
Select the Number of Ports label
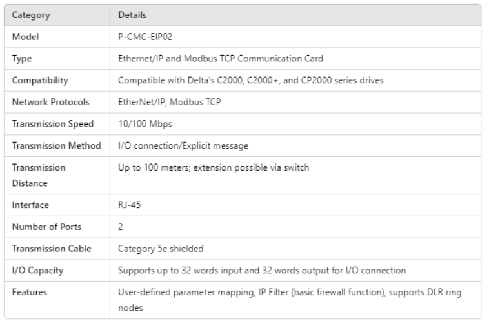(x=46, y=226)
